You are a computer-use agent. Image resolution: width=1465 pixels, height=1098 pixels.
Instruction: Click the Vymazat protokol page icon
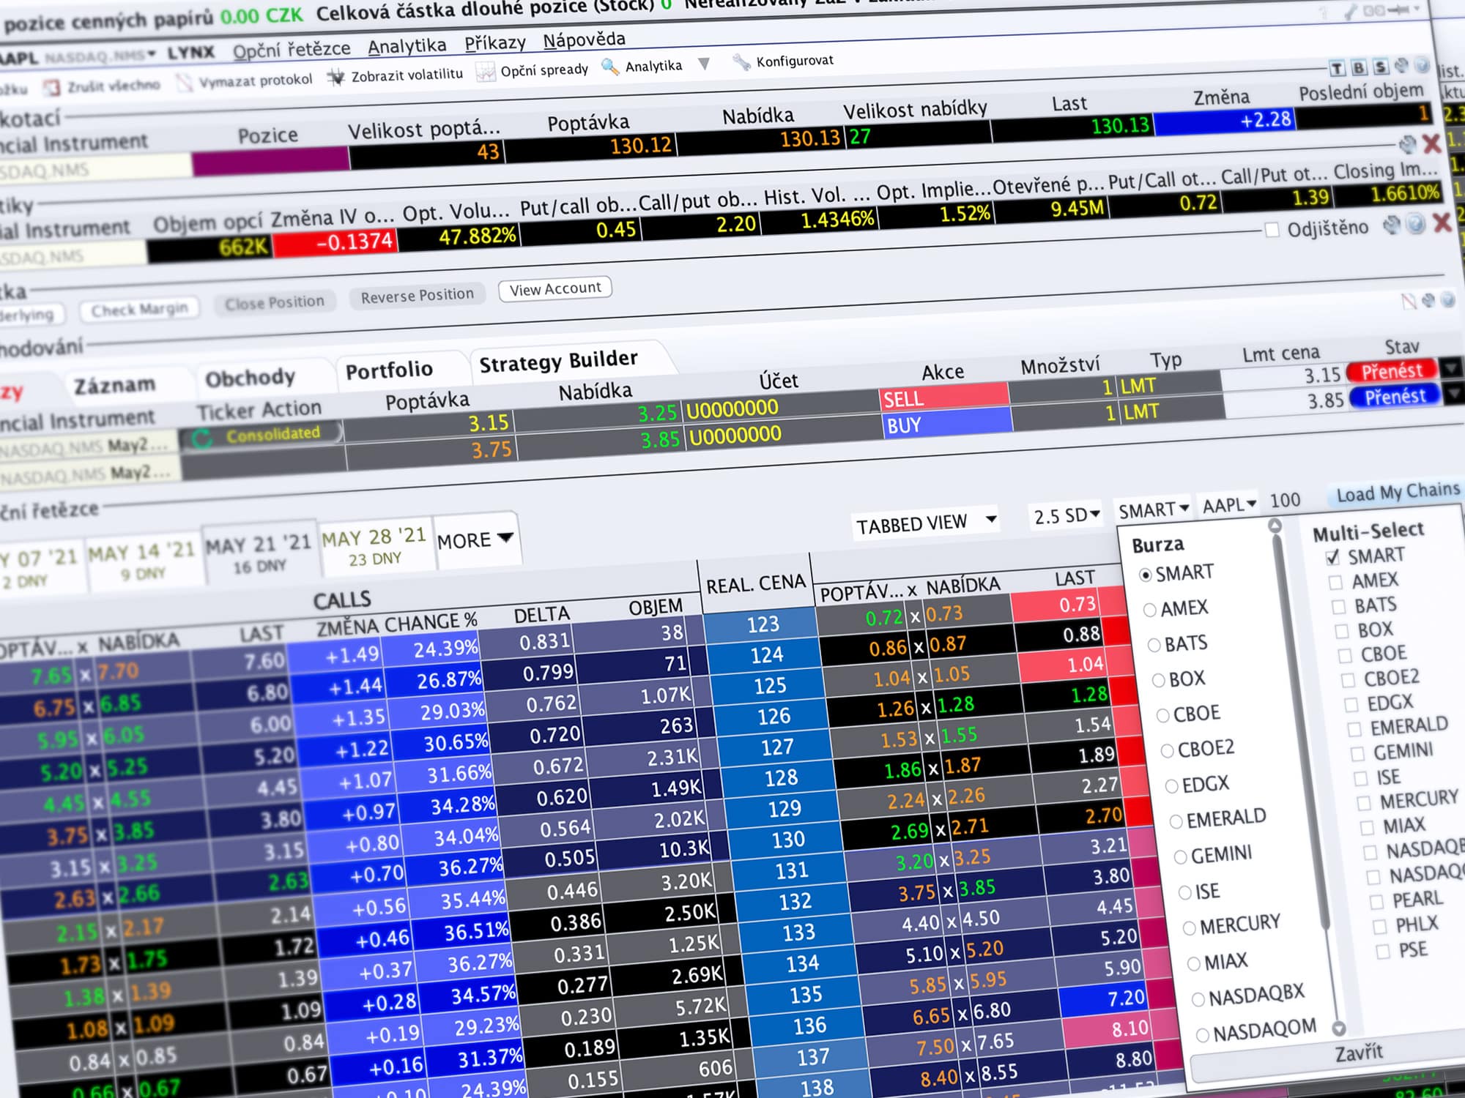(185, 82)
